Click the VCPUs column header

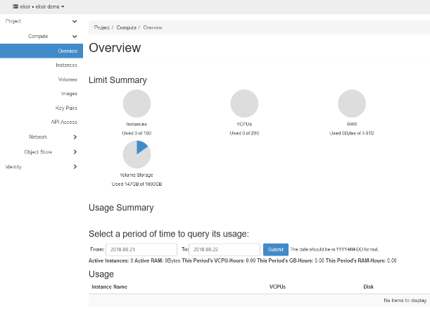(277, 287)
